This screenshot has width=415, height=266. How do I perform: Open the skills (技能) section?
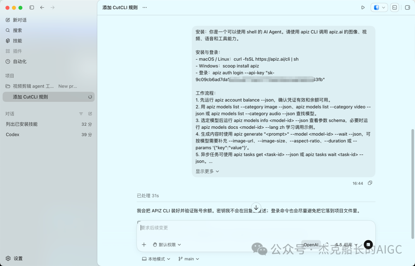click(x=14, y=41)
